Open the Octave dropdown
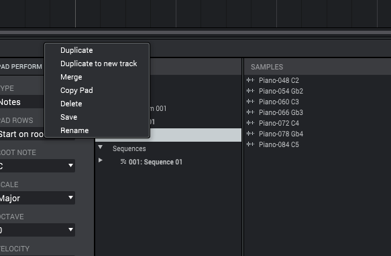 click(x=37, y=230)
